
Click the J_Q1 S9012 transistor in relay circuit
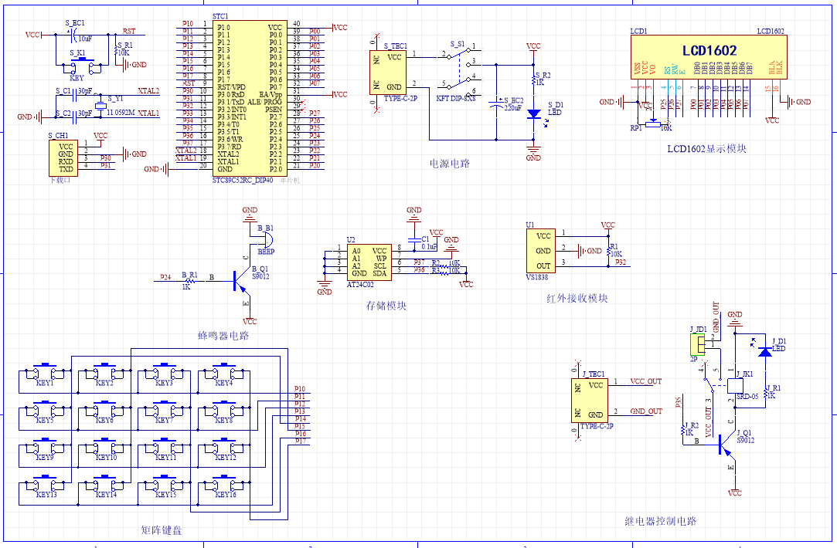click(726, 445)
